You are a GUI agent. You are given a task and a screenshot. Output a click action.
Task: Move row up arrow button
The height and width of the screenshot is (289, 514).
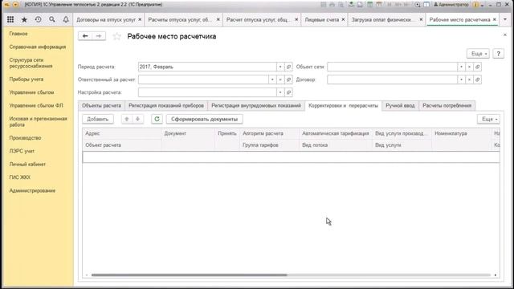(127, 119)
